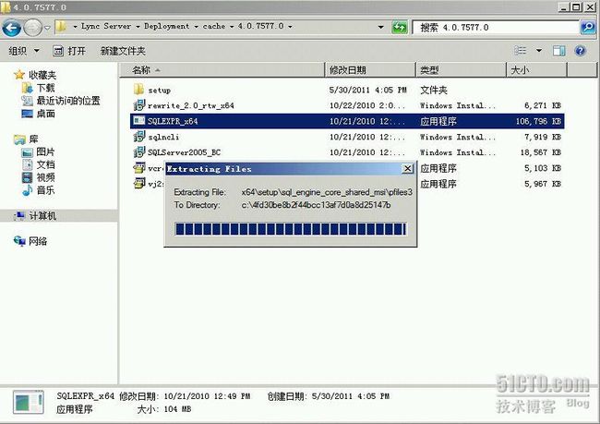Screen dimensions: 600x424
Task: Click the SQLServer2005_BC file name
Action: tap(184, 152)
